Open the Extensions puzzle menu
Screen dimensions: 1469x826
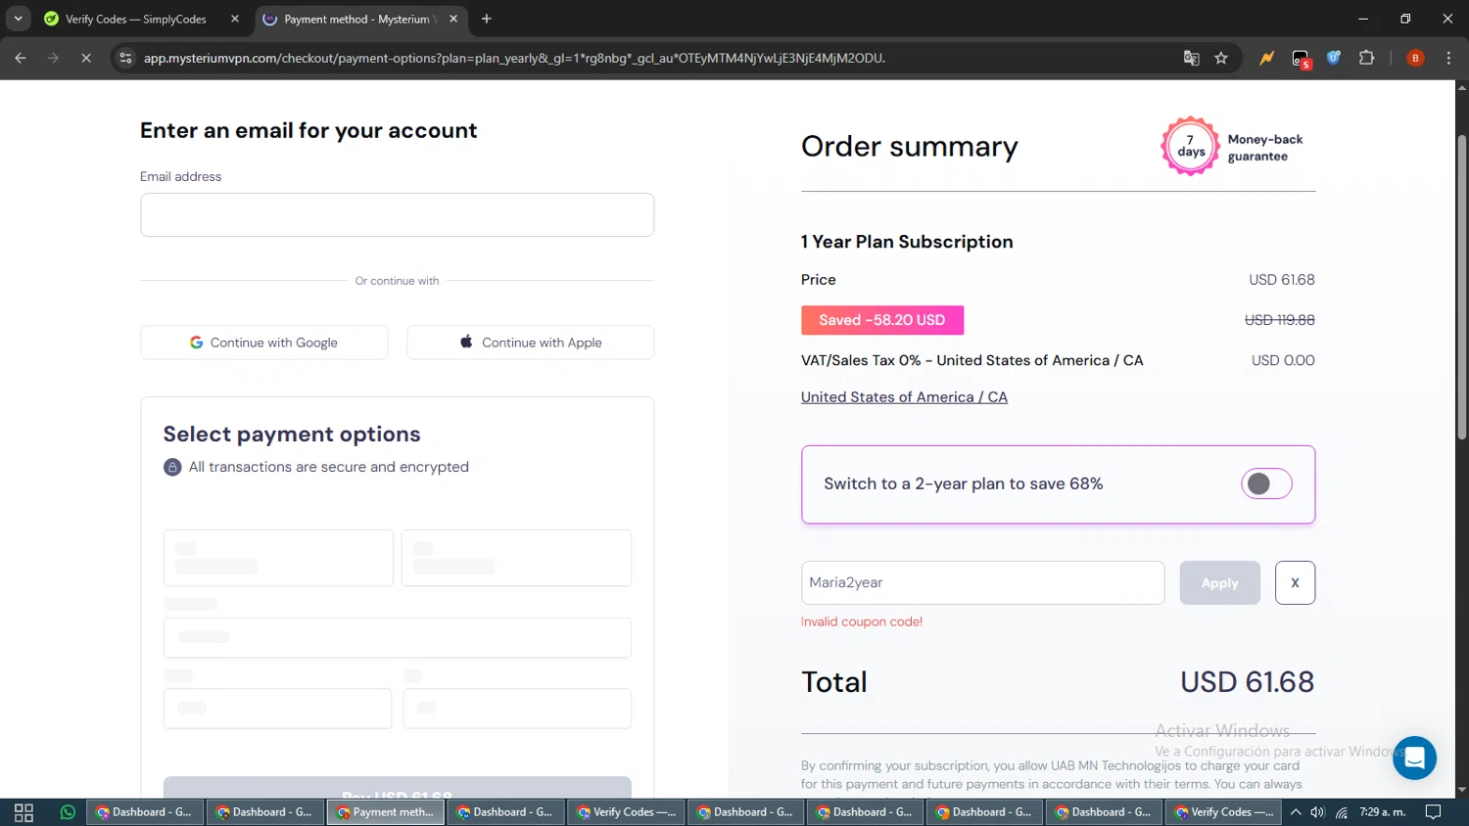(x=1367, y=58)
